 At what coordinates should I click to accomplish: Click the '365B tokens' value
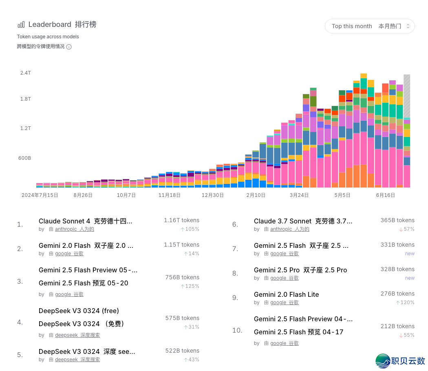[397, 220]
